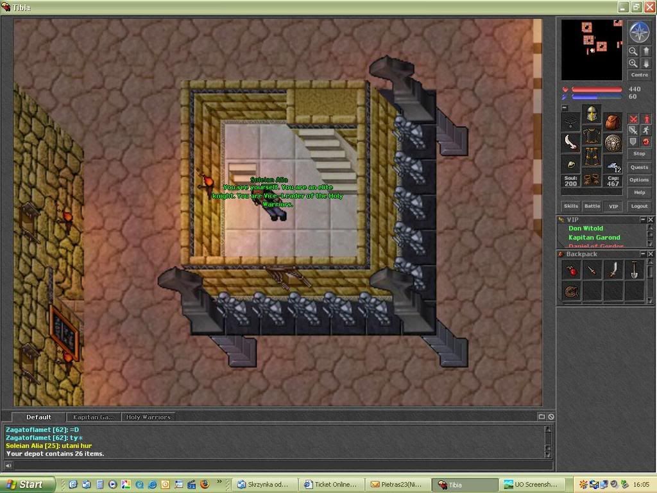Click the chat volume speaker icon
657x493 pixels.
tap(8, 465)
